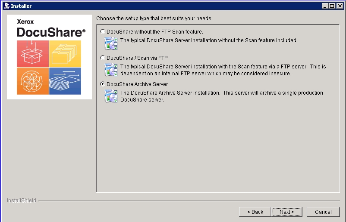The height and width of the screenshot is (222, 346).
Task: Select DocuShare Archive Server radio button
Action: (x=103, y=84)
